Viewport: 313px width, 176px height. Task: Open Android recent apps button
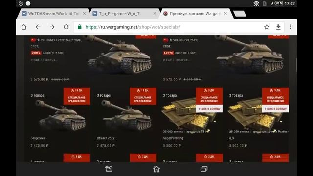204,169
